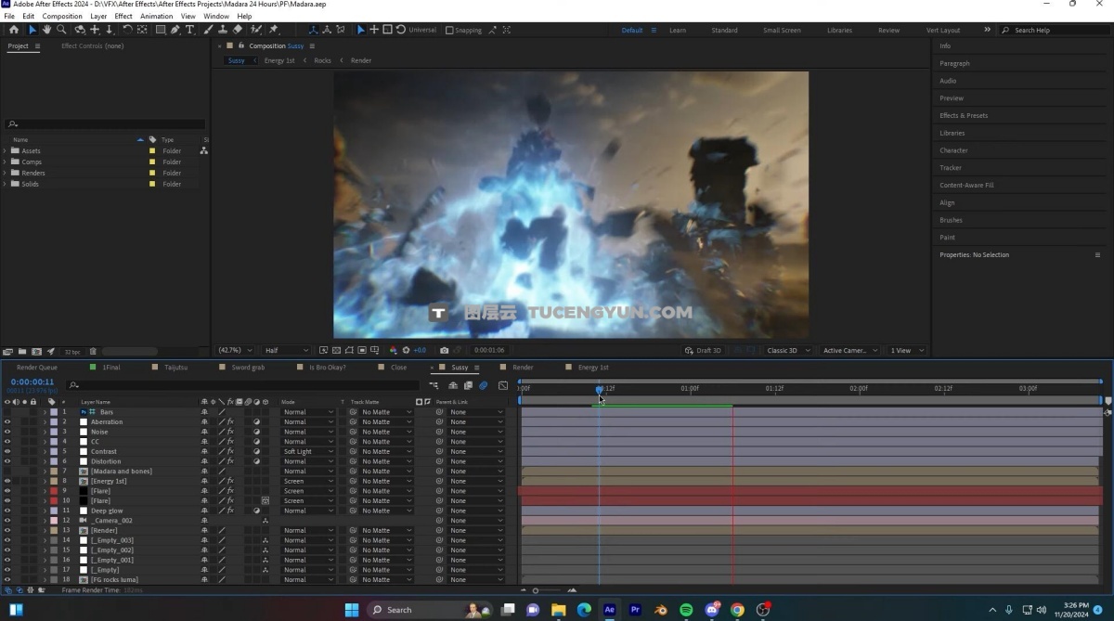Open the Active Camera view dropdown
The width and height of the screenshot is (1114, 621).
point(850,351)
